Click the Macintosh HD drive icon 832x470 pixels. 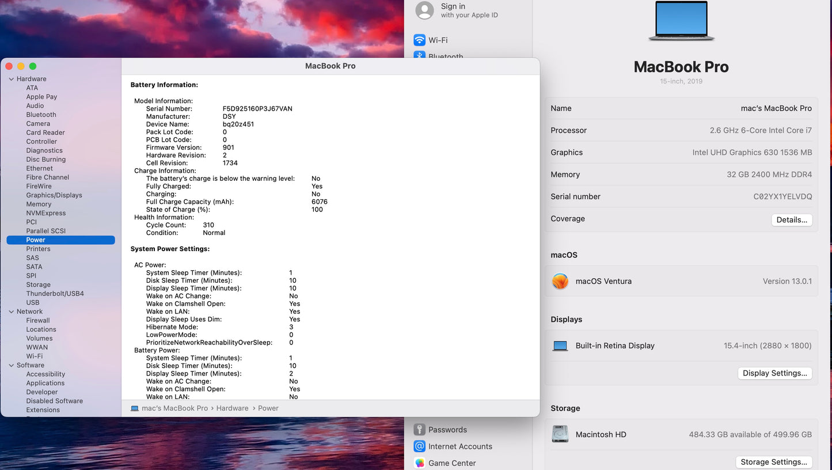(x=560, y=434)
